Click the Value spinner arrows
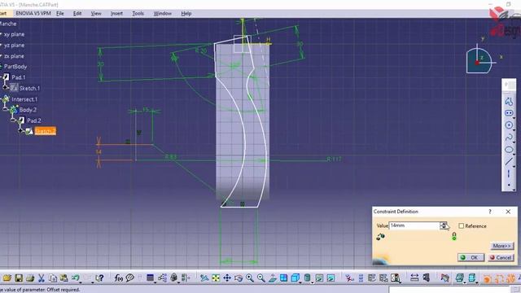521x293 pixels. point(443,225)
